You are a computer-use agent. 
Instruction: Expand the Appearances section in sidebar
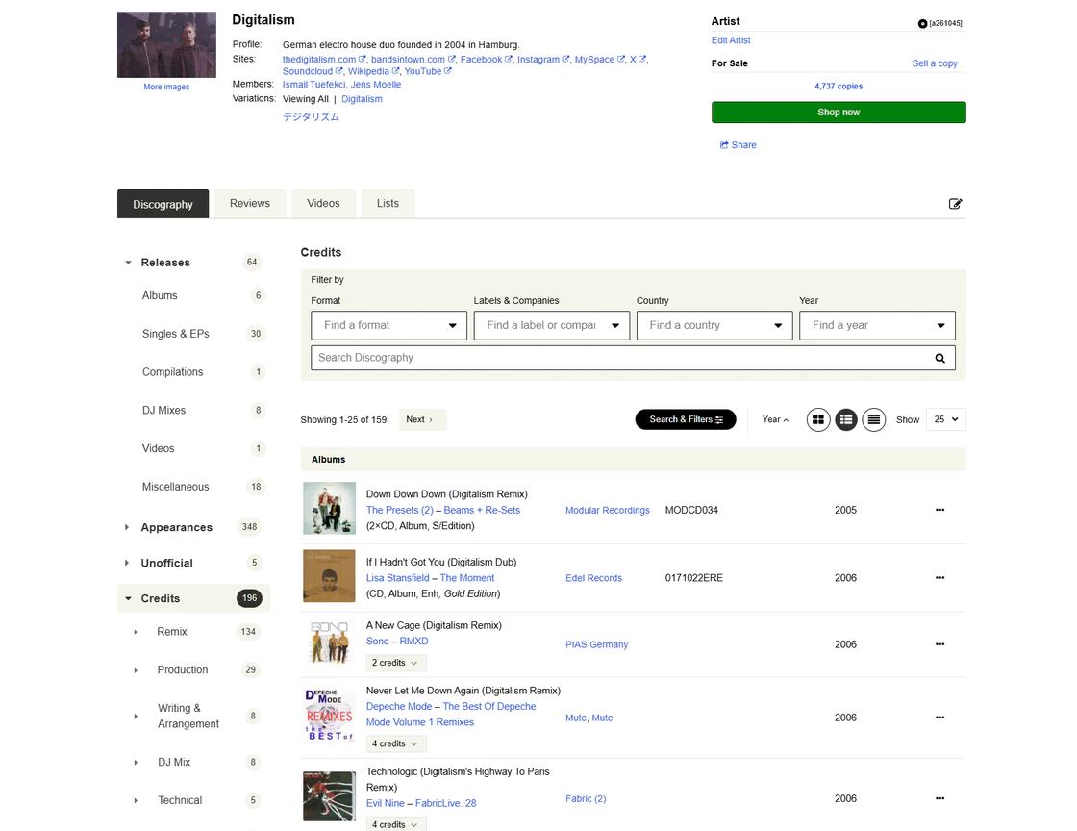pyautogui.click(x=127, y=528)
